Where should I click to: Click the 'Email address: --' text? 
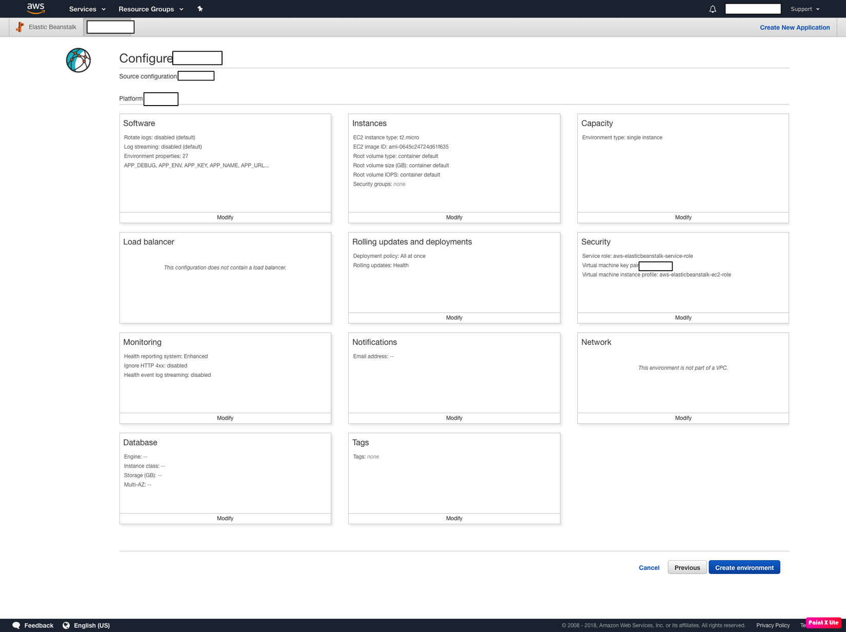click(x=373, y=356)
